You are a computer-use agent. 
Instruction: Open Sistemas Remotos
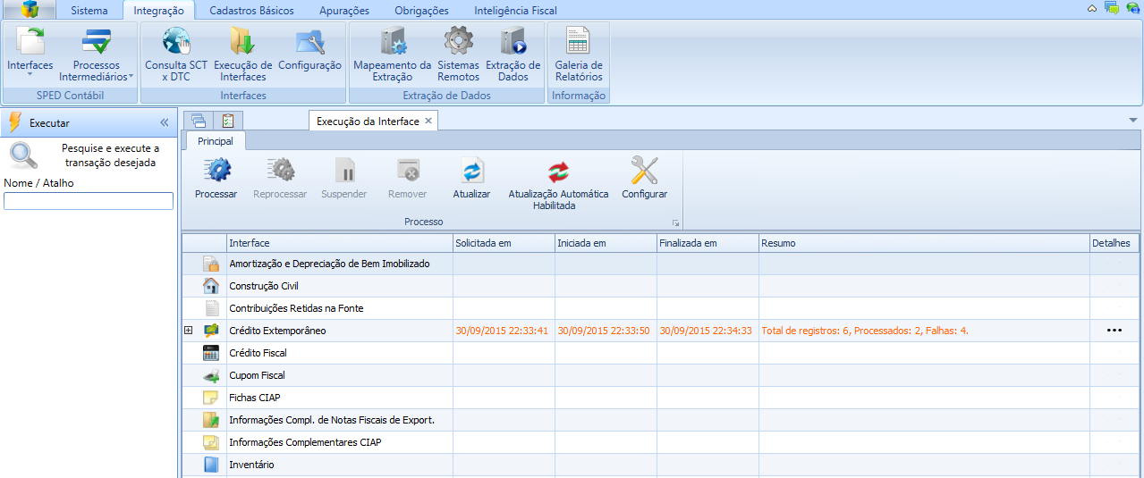coord(458,54)
